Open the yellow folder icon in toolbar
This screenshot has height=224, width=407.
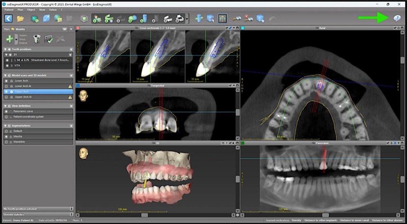20,19
